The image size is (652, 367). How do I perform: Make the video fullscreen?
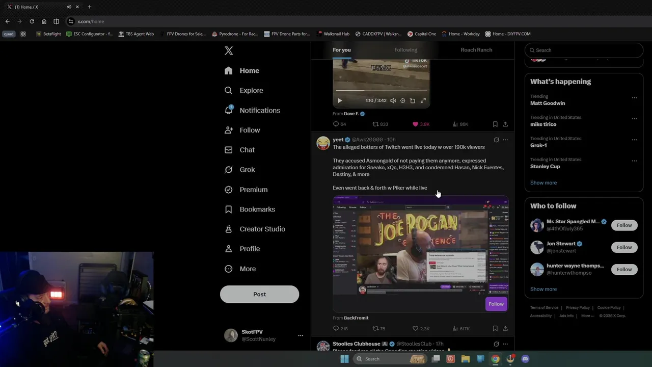pos(423,100)
